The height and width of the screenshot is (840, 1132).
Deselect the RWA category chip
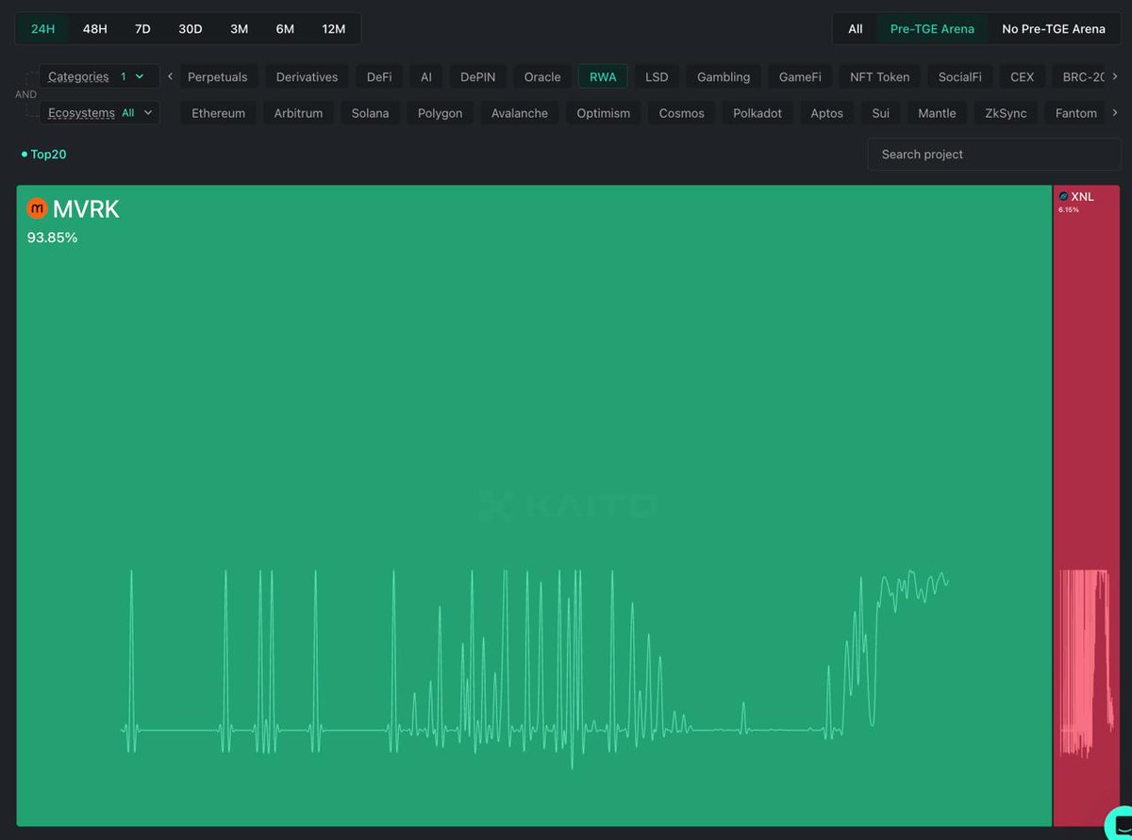pyautogui.click(x=603, y=77)
